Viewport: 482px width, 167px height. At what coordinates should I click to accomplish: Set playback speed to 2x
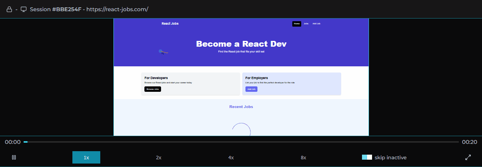click(158, 157)
